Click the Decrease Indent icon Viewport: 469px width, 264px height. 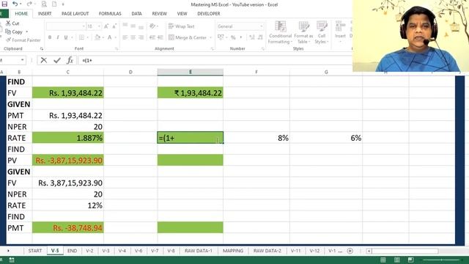(152, 37)
